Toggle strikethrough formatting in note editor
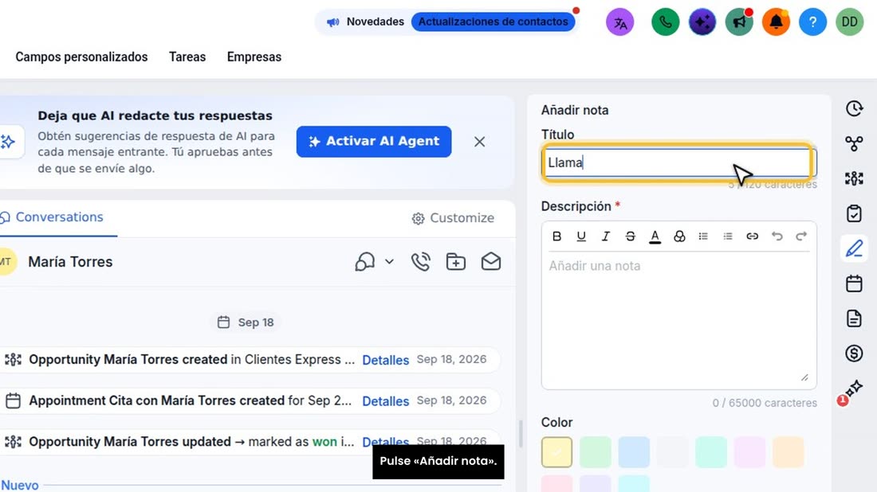The height and width of the screenshot is (492, 877). tap(630, 236)
